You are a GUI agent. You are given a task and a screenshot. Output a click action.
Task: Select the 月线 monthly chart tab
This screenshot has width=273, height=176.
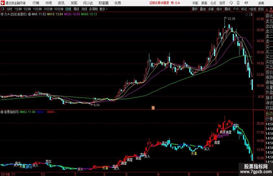tap(84, 9)
